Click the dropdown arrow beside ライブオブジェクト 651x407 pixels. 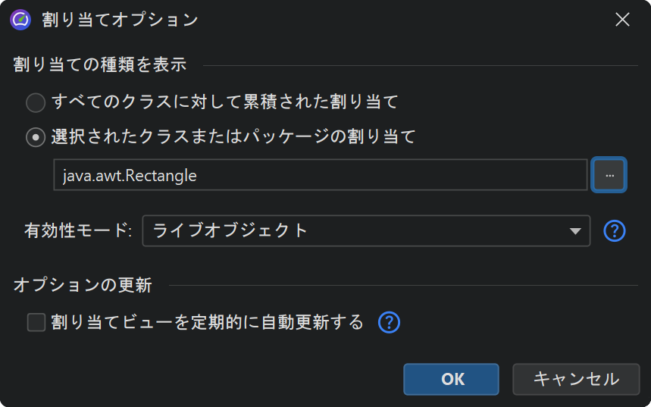click(x=575, y=231)
